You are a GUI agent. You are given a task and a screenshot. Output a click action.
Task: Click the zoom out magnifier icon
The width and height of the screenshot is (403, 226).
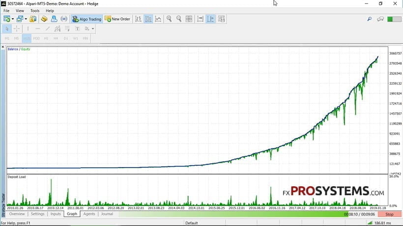click(x=179, y=19)
